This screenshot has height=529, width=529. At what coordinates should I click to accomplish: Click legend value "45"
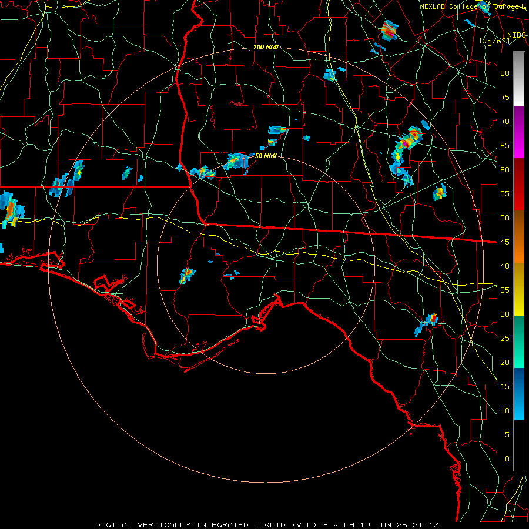[x=505, y=242]
